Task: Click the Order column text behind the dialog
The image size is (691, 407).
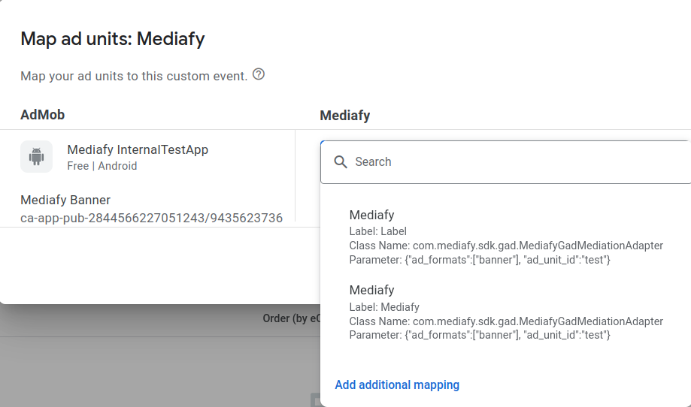Action: pos(286,318)
